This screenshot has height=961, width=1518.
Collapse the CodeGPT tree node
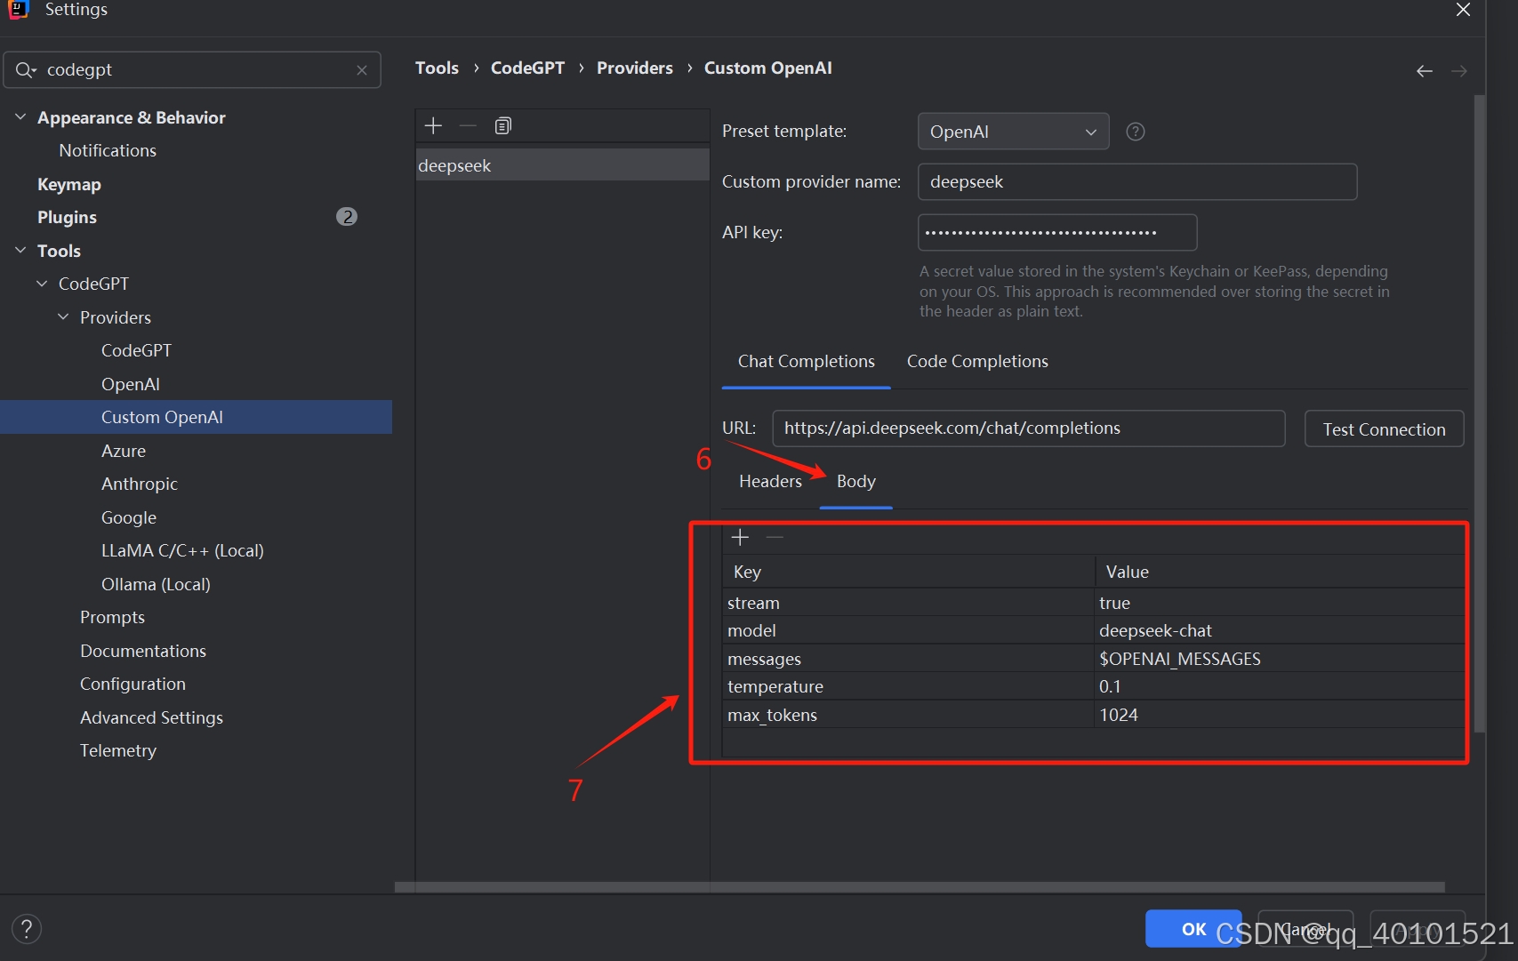pyautogui.click(x=42, y=284)
